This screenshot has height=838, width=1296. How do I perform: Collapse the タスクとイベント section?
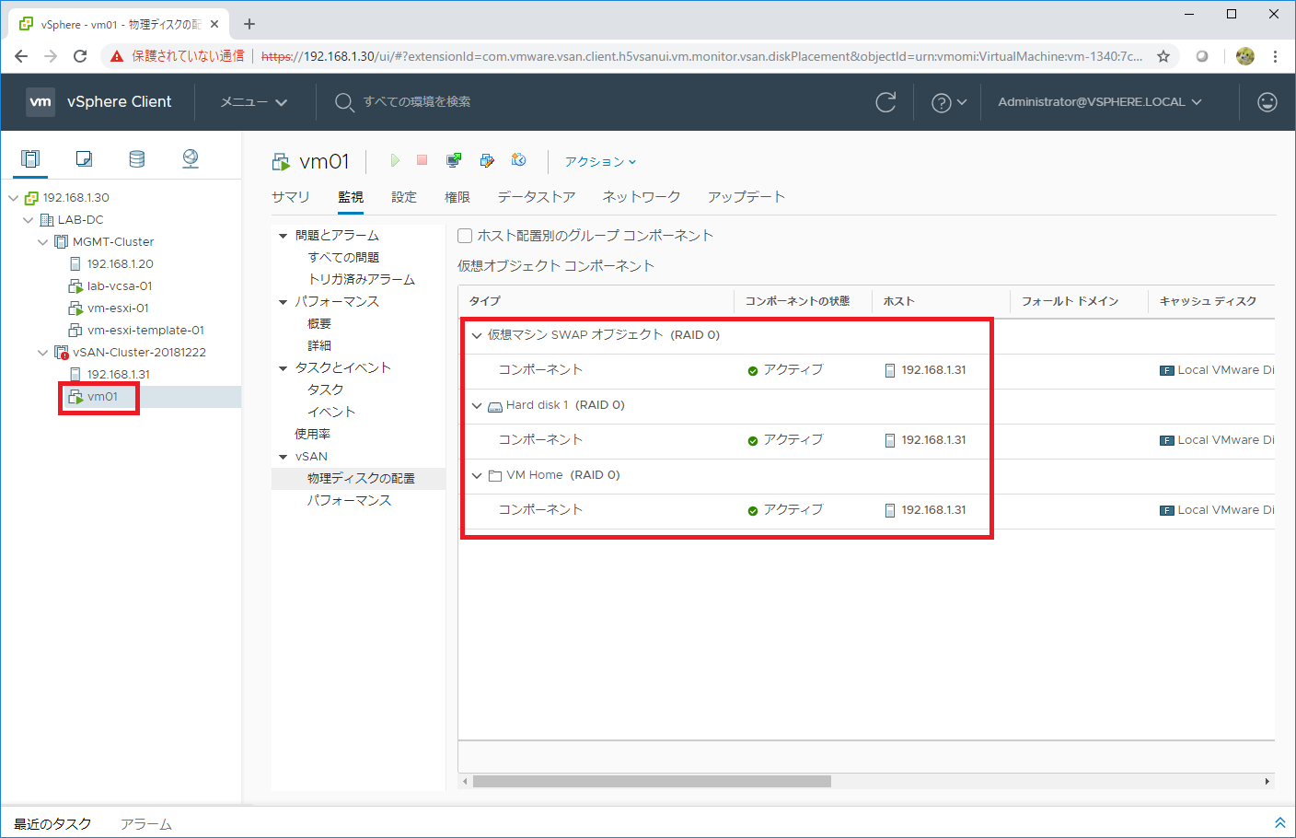coord(283,368)
